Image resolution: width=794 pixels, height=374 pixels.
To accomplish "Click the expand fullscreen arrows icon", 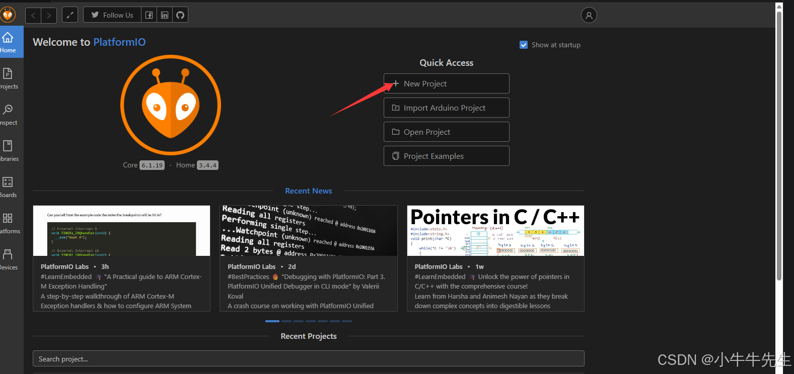I will 70,15.
